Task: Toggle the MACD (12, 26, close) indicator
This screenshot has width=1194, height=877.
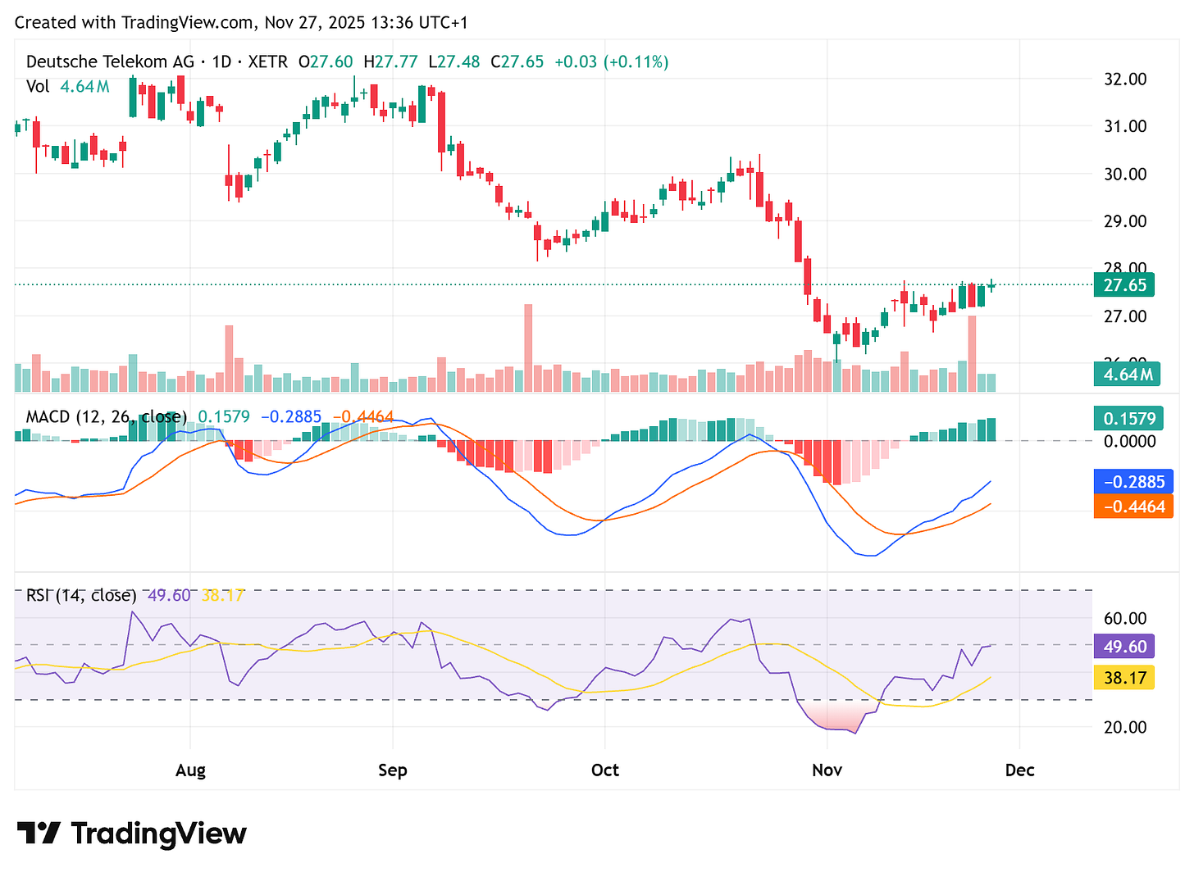Action: click(x=107, y=416)
